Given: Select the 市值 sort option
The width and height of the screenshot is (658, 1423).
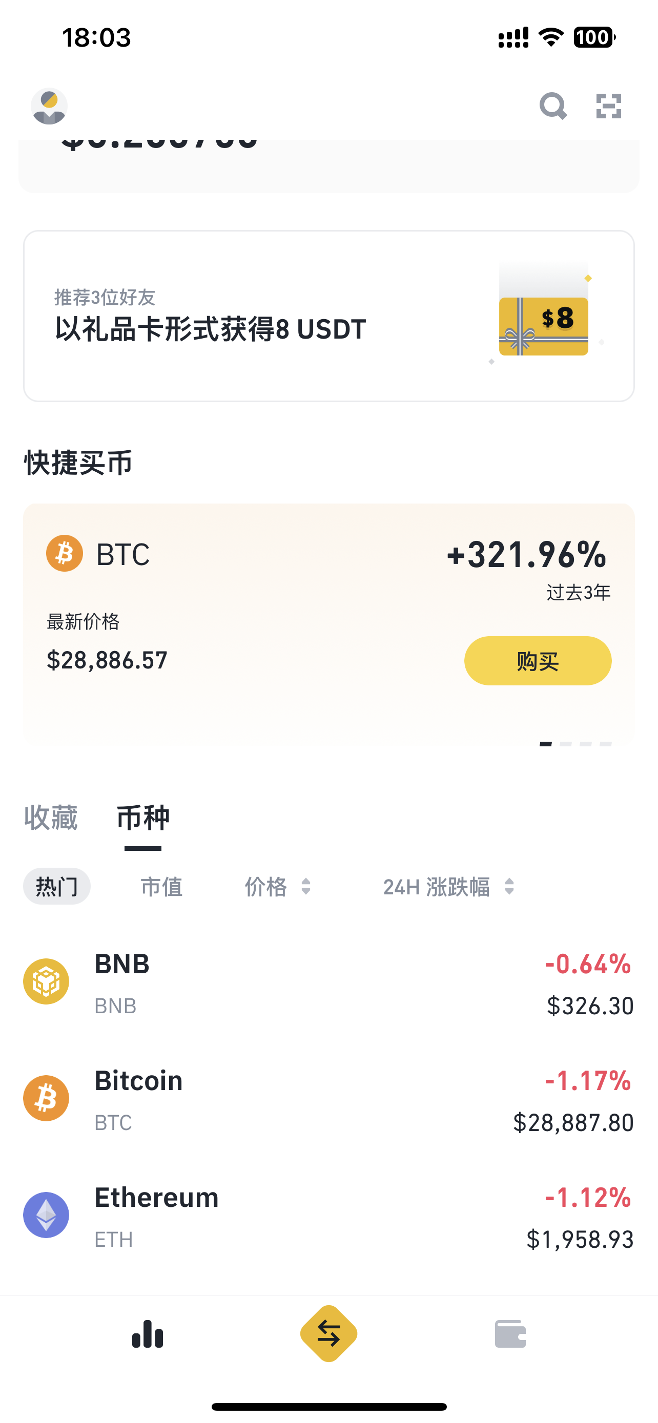Looking at the screenshot, I should tap(161, 887).
